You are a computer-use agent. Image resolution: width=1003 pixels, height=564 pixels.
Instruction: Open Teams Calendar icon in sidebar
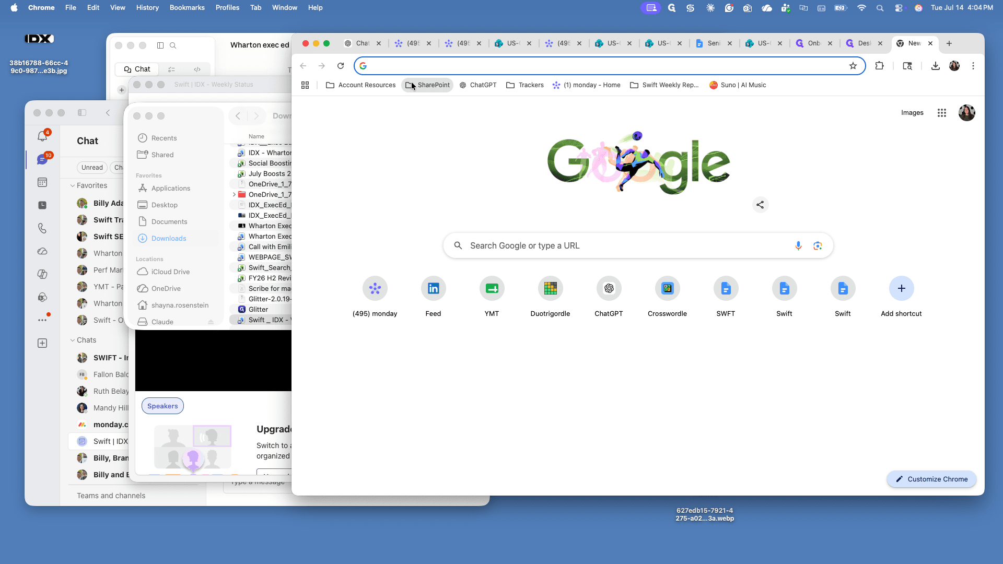(x=42, y=182)
